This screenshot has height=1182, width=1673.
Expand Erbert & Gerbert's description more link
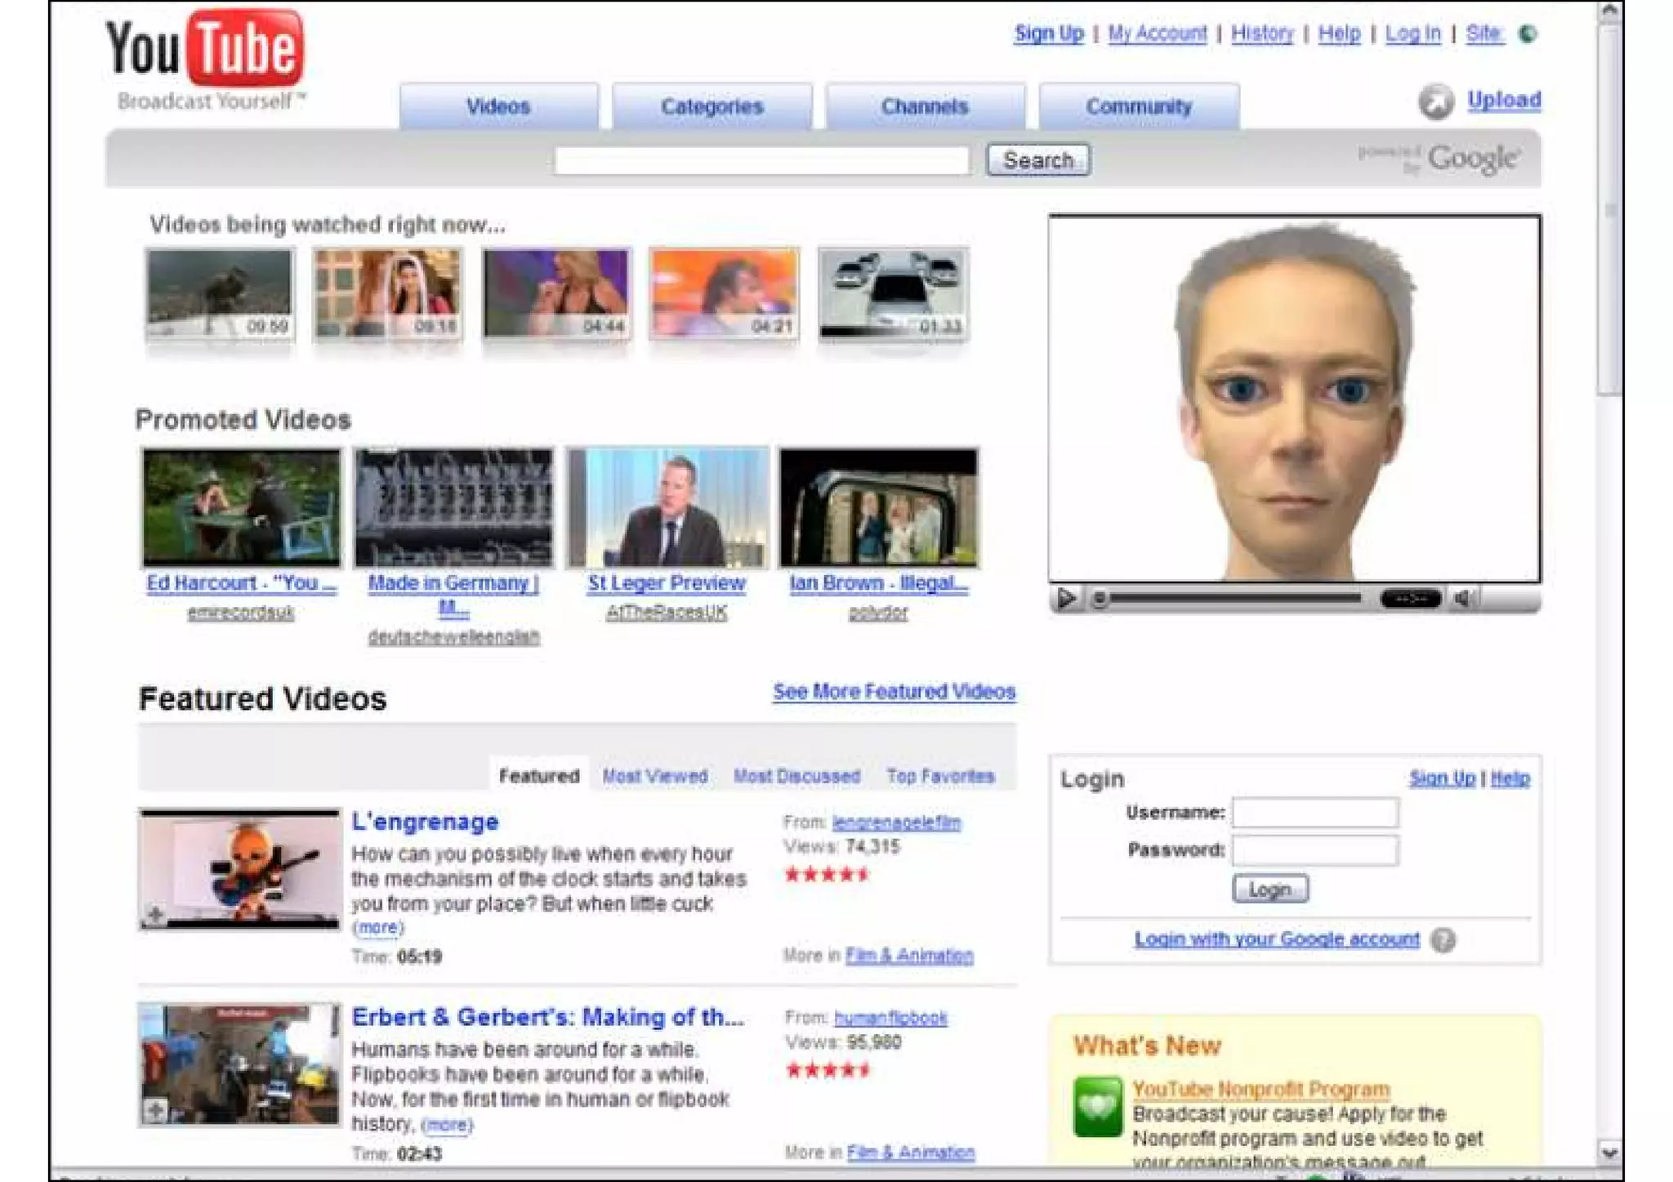tap(447, 1125)
